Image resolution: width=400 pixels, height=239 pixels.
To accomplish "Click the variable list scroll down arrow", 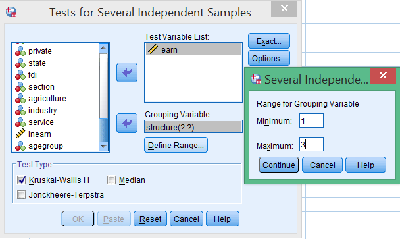I will click(103, 146).
